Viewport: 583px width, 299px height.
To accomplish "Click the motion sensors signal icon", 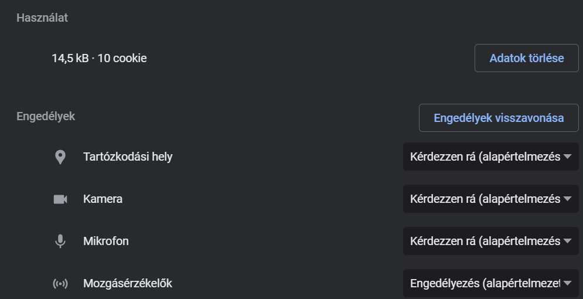I will [60, 284].
